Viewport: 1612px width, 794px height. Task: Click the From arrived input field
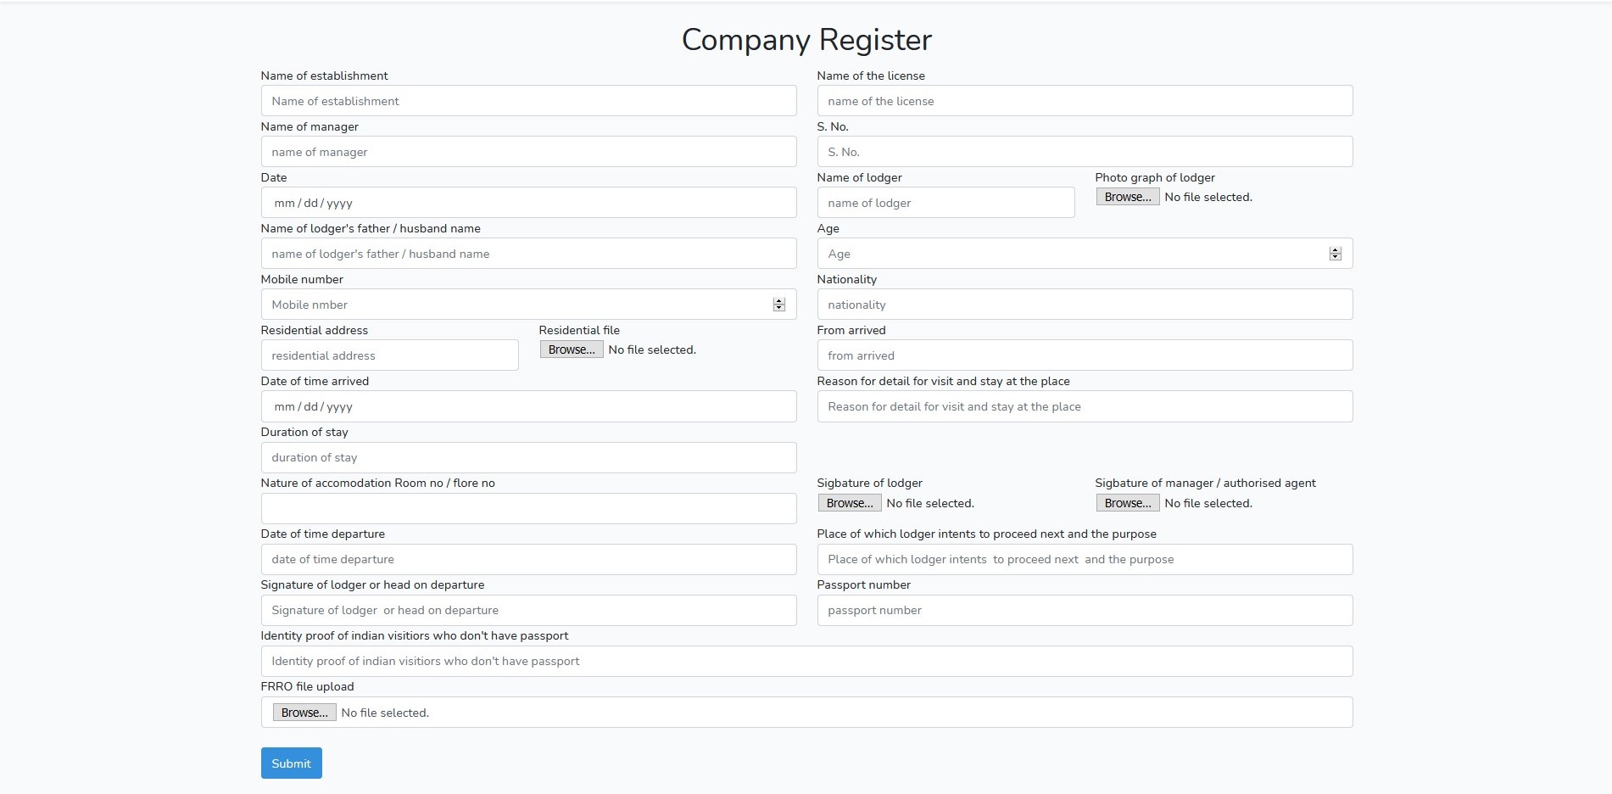(x=1085, y=355)
